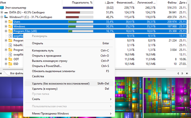Click the 459 374 files count cell
Image resolution: width=191 pixels, height=118 pixels.
(x=172, y=17)
